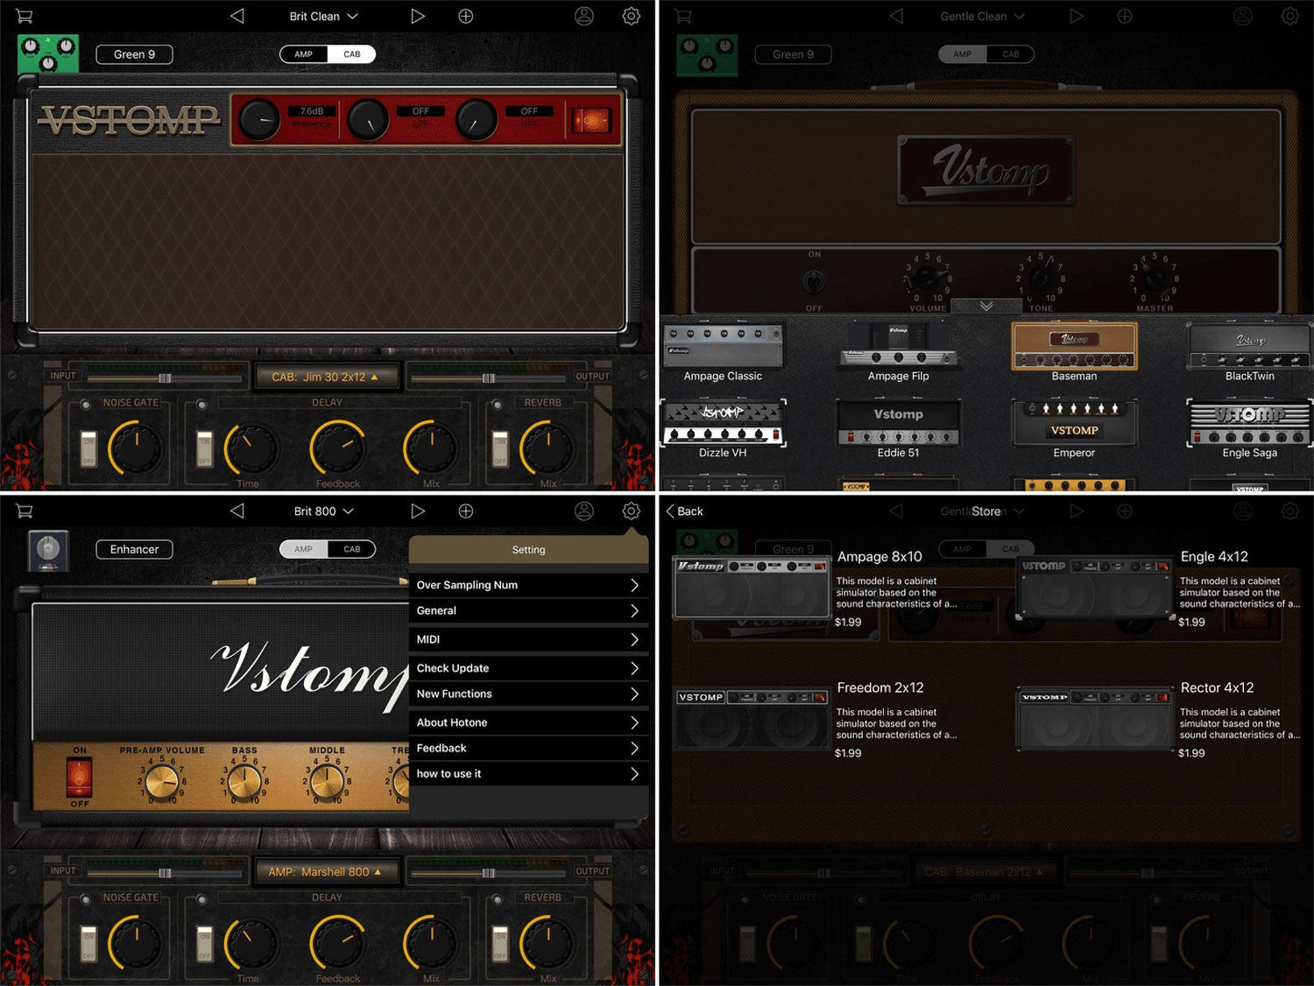Go to next preset in Brit 800 panel
1314x986 pixels.
418,511
